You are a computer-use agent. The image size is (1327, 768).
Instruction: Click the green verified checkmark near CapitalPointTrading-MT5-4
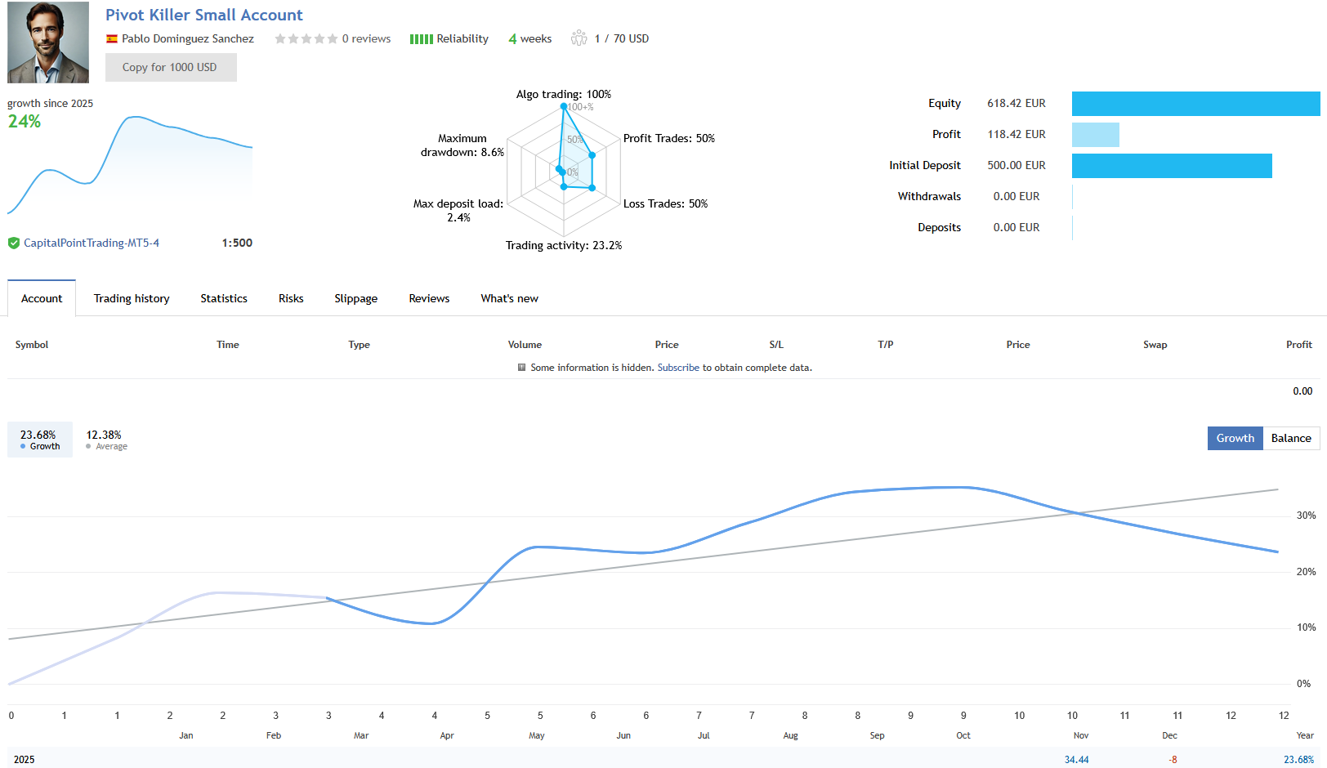[13, 243]
